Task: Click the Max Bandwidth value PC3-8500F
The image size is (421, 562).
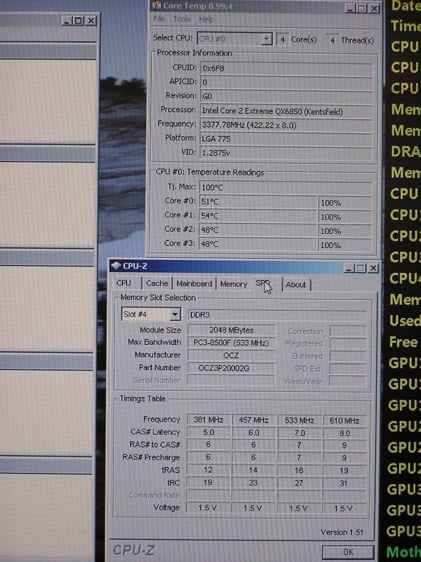Action: (x=231, y=343)
